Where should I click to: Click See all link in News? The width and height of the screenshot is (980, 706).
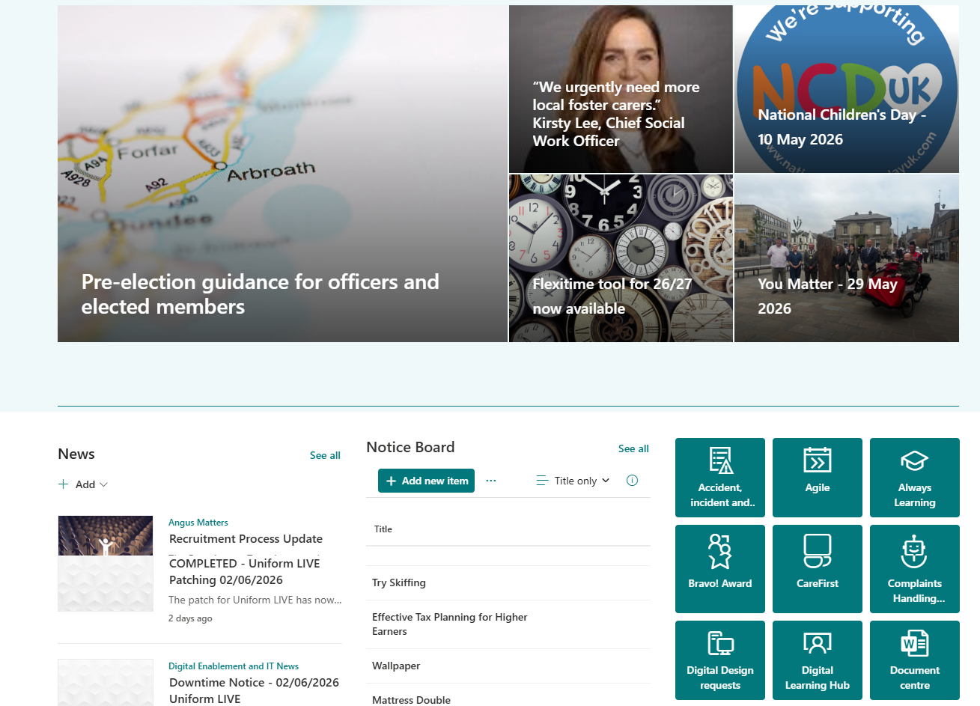(x=325, y=455)
